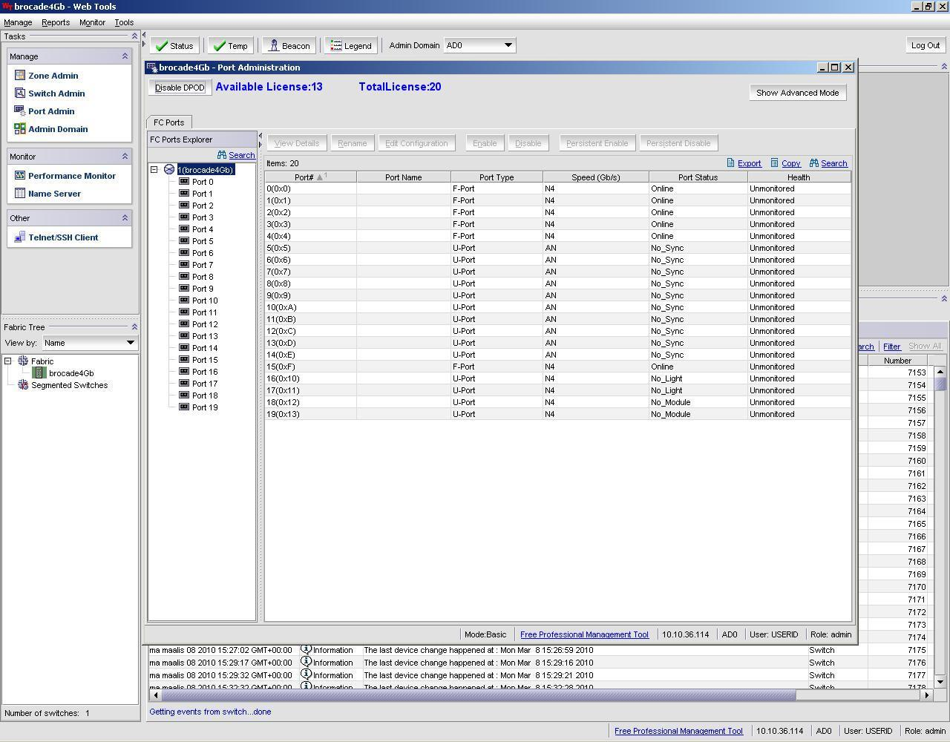Sort by Port Status column header

point(698,177)
